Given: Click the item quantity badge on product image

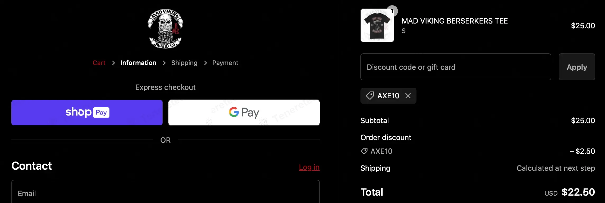Looking at the screenshot, I should (x=392, y=11).
